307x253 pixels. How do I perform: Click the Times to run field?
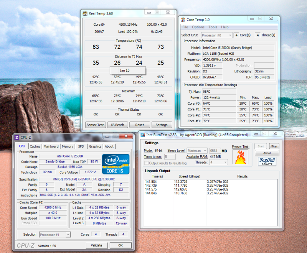click(x=170, y=157)
